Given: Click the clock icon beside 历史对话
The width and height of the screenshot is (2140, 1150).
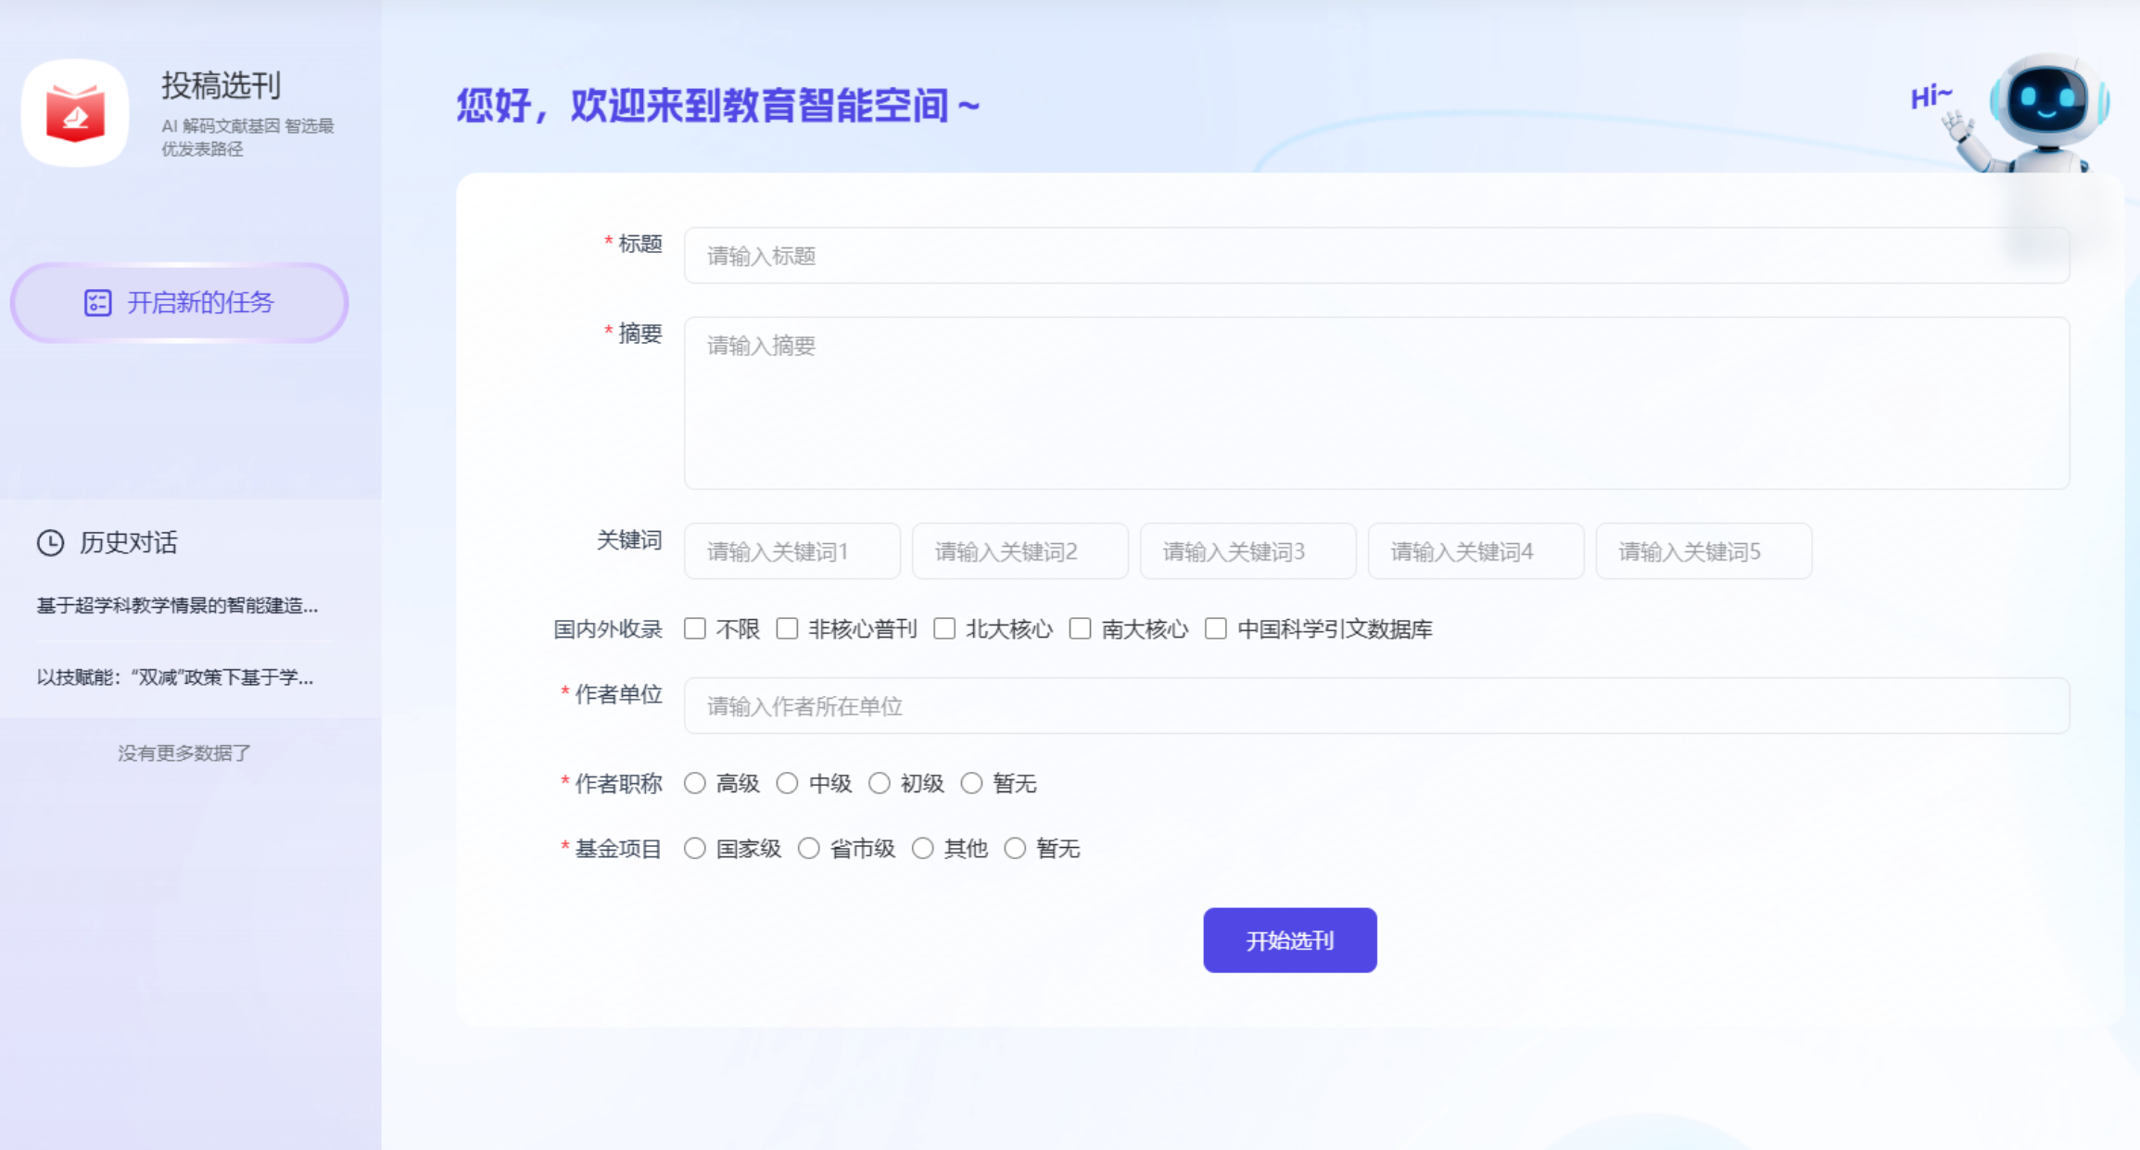Looking at the screenshot, I should [50, 542].
